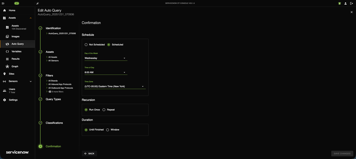This screenshot has width=356, height=159.
Task: Click the Recursion section label
Action: coord(88,100)
